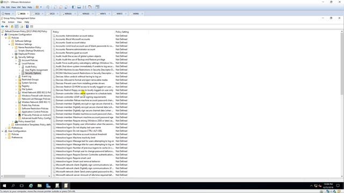Select User Rights Assignment in the tree
This screenshot has height=193, width=344.
click(36, 70)
